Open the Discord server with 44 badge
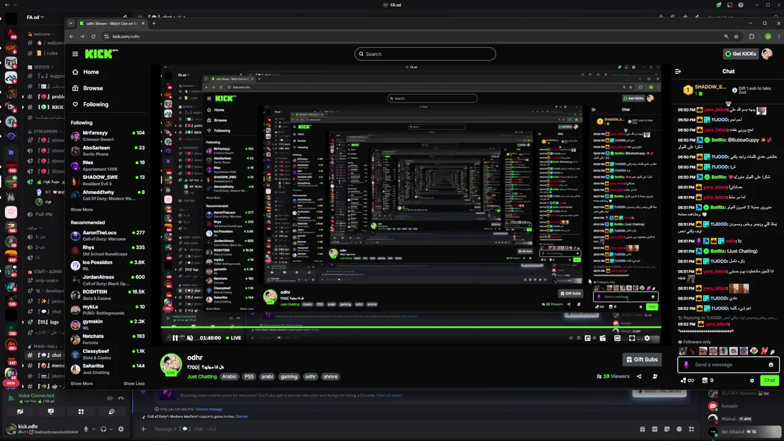Screen dimensions: 784x441 point(11,33)
